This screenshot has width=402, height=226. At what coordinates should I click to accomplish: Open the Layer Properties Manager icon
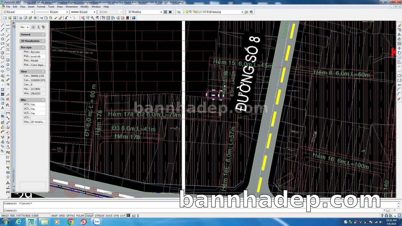tap(179, 12)
